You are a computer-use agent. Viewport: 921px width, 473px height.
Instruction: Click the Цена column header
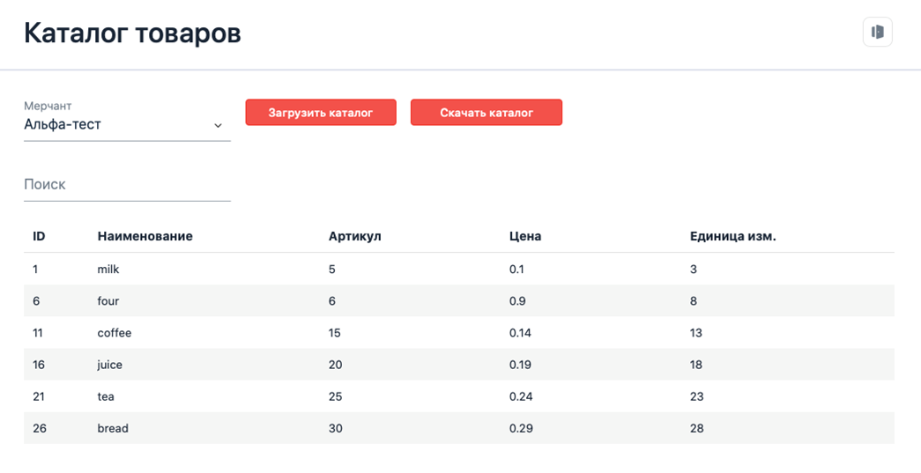click(x=525, y=236)
